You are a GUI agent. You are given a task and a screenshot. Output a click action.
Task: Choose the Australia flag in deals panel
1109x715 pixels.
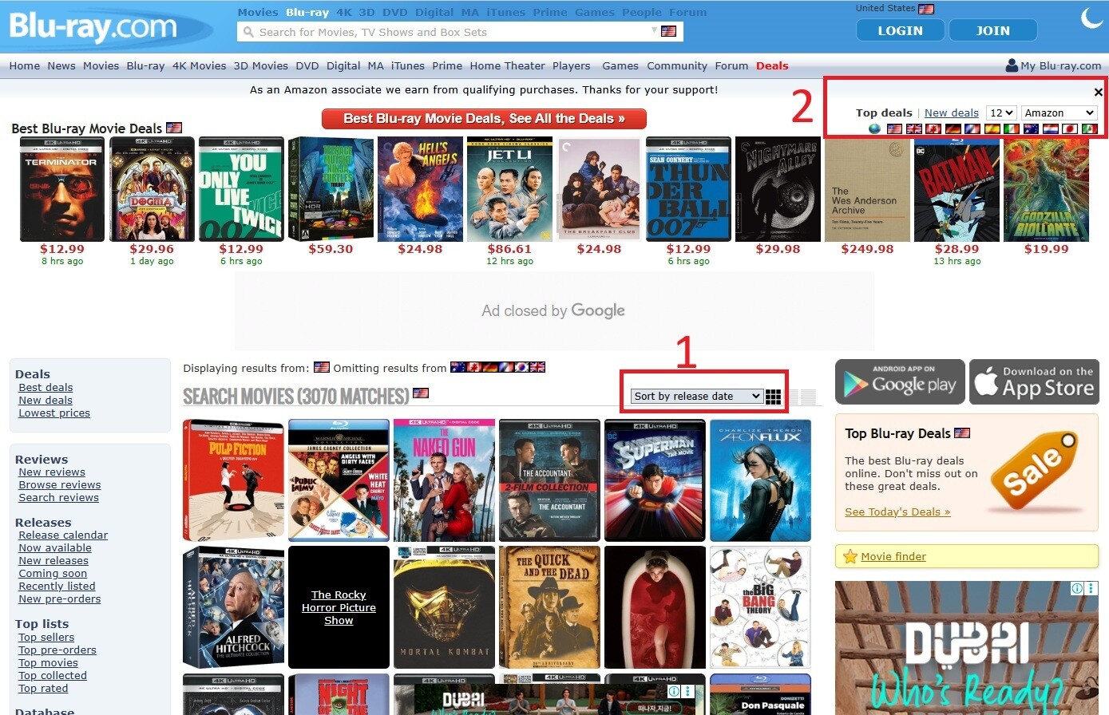[1032, 128]
